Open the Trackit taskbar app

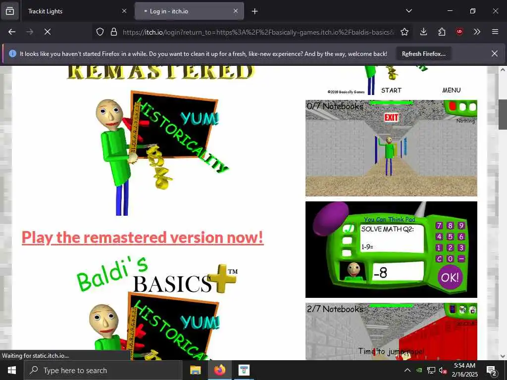(244, 370)
